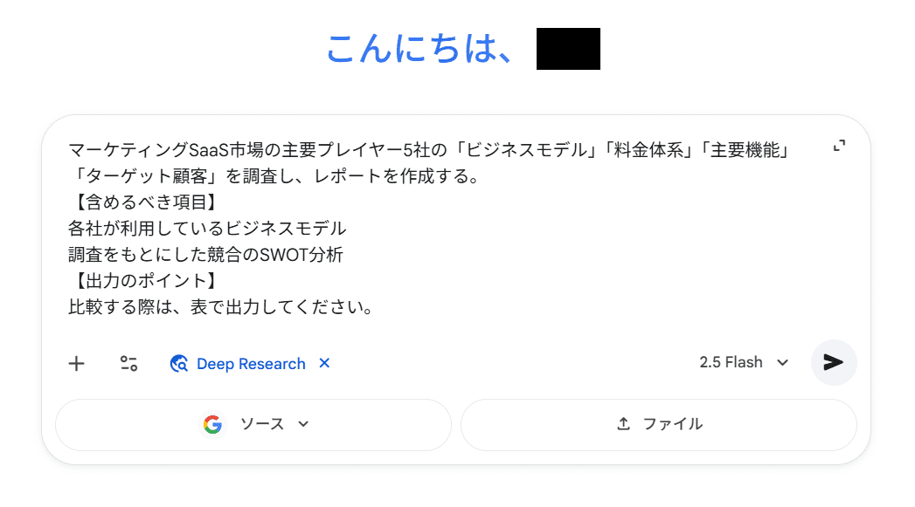
Task: Expand the ソース dropdown chevron
Action: click(x=303, y=425)
